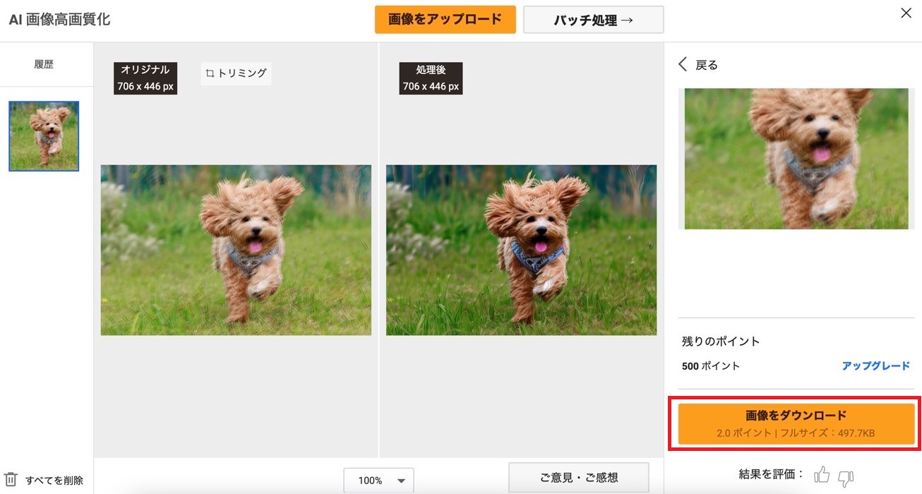Viewport: 922px width, 494px height.
Task: Select the puppy thumbnail in the history sidebar
Action: (x=44, y=135)
